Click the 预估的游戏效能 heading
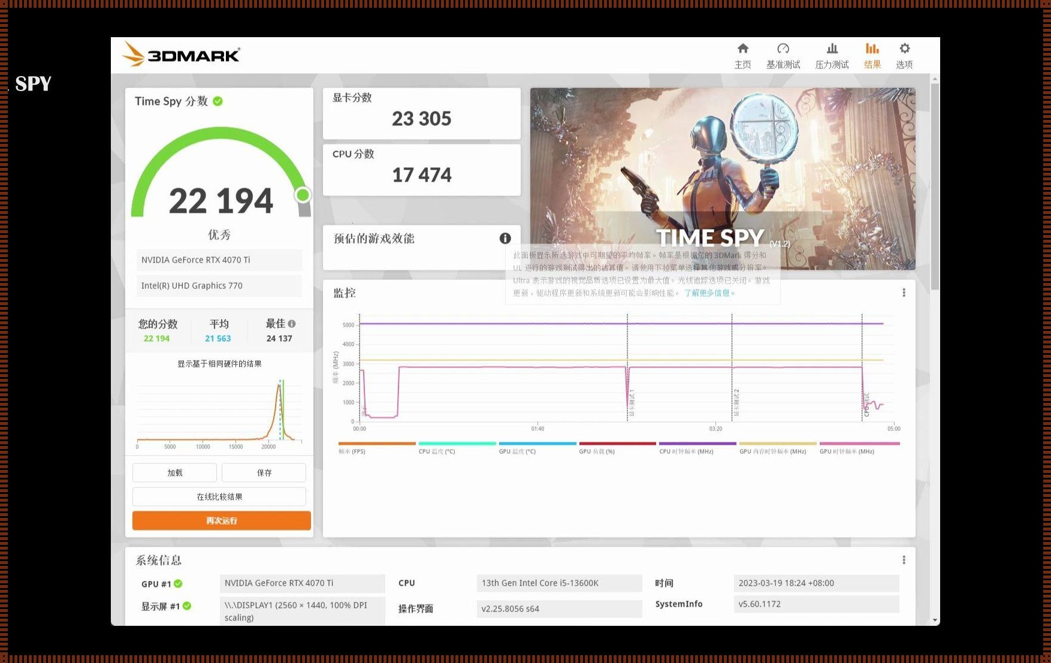Image resolution: width=1051 pixels, height=663 pixels. click(x=374, y=239)
